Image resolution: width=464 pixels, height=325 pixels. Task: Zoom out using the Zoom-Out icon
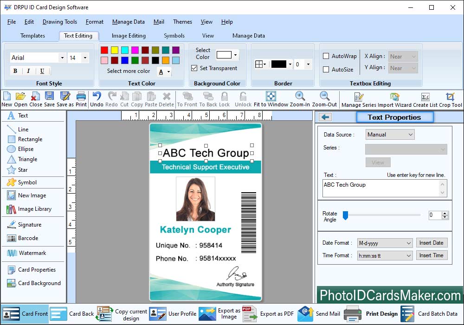pos(325,96)
